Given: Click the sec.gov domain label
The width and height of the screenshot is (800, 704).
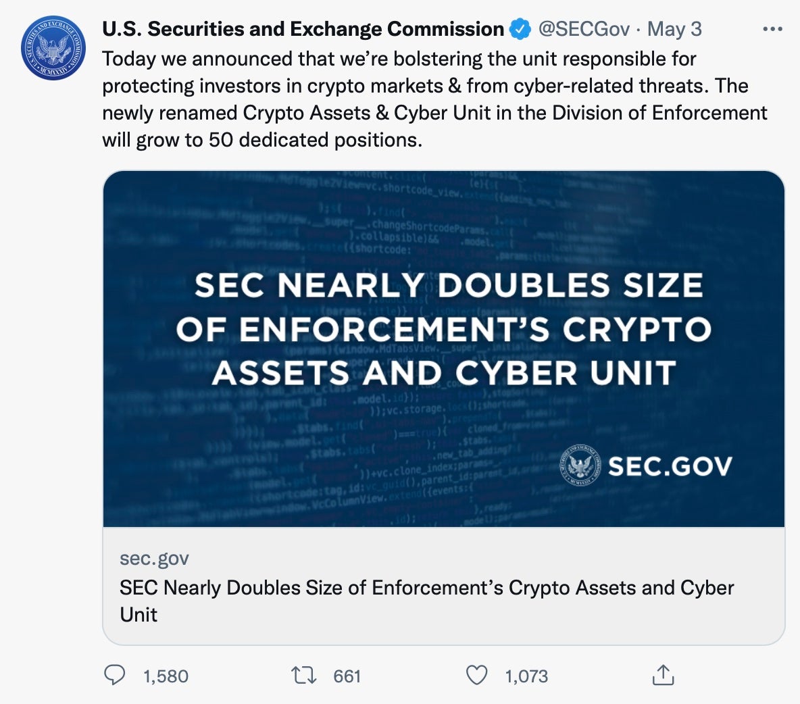Looking at the screenshot, I should pyautogui.click(x=154, y=559).
